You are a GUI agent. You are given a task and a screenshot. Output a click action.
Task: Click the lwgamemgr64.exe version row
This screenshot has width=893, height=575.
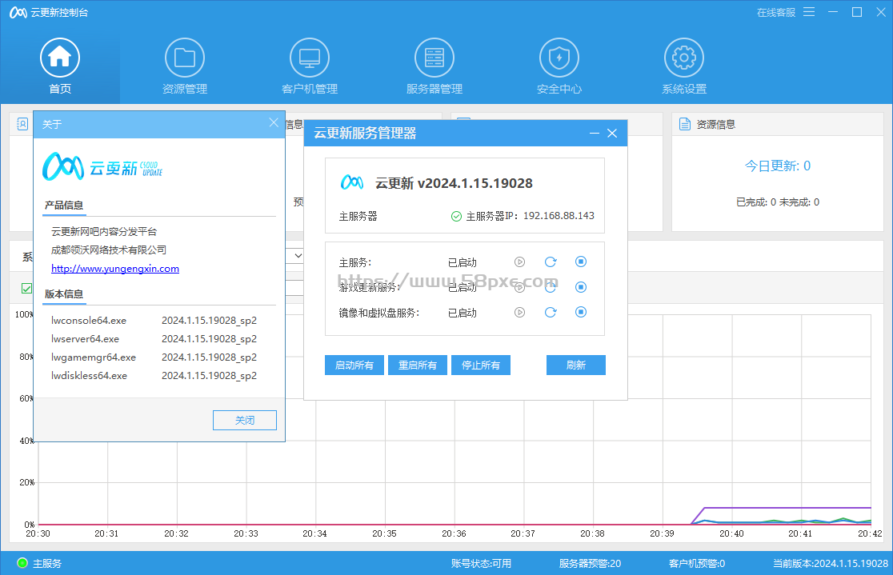154,357
